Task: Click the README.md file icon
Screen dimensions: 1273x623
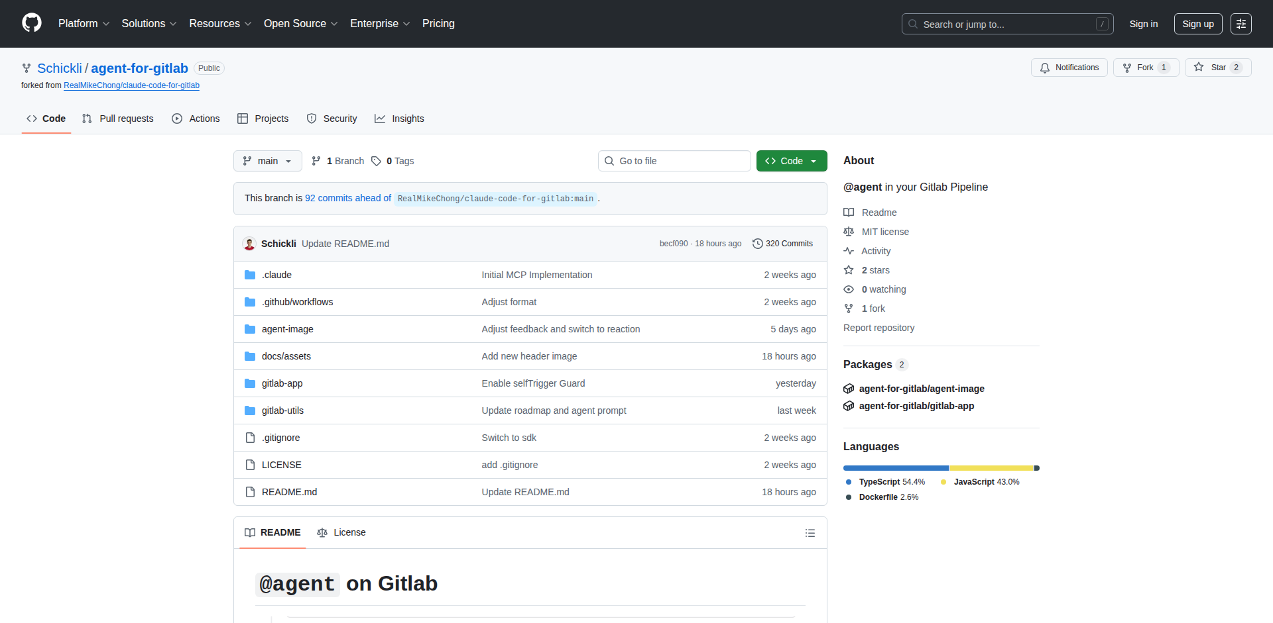Action: [250, 492]
